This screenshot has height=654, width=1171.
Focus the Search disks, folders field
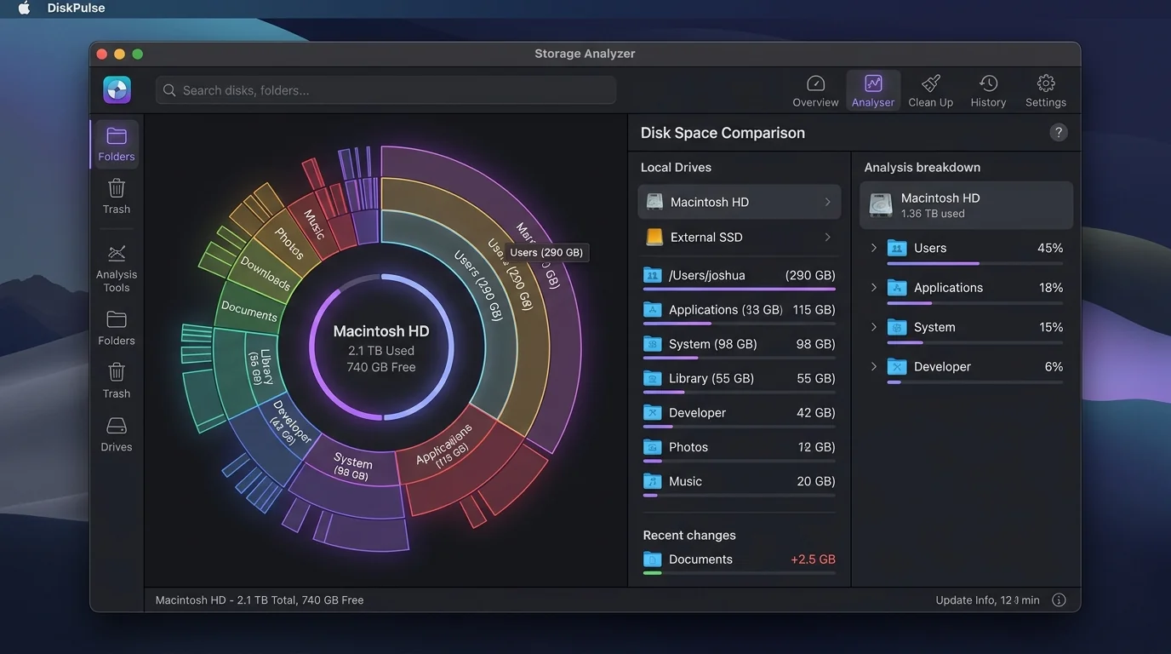[386, 90]
